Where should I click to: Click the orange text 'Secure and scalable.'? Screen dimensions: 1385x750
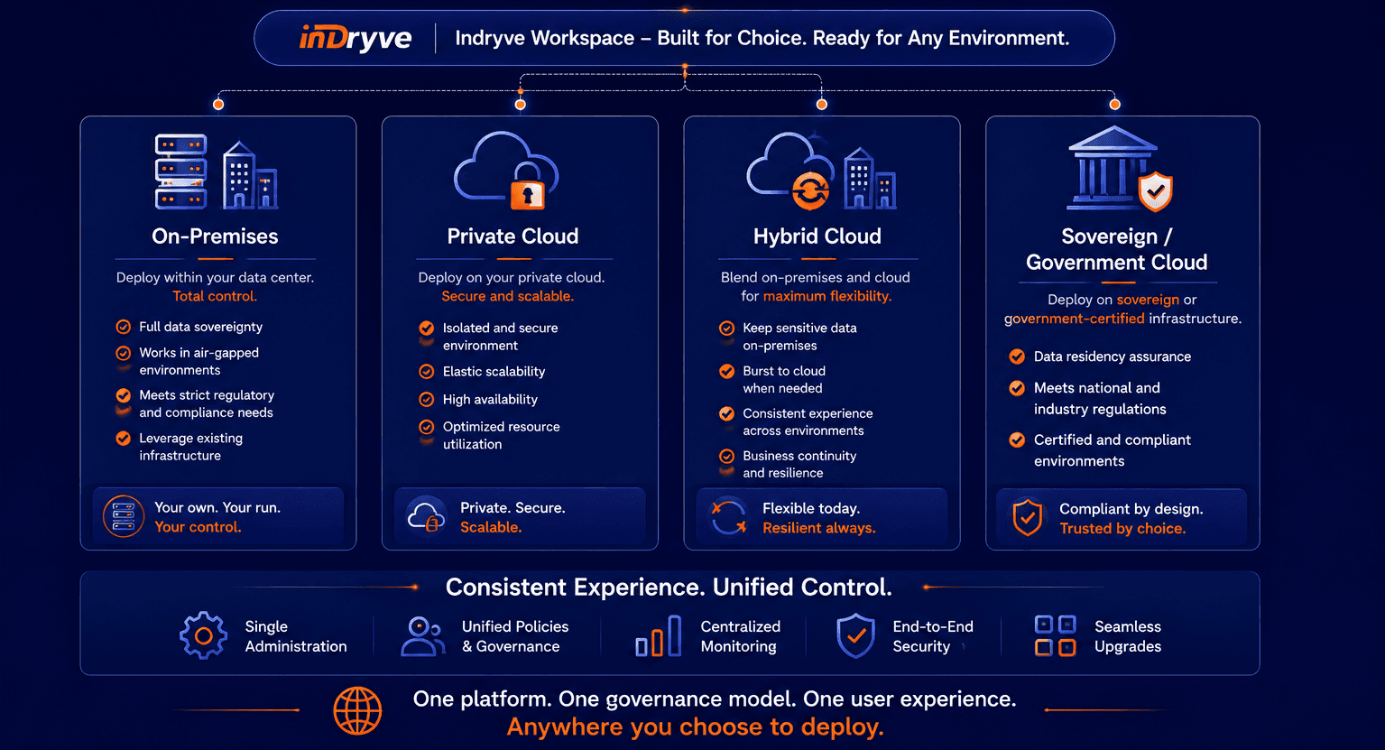pos(507,296)
